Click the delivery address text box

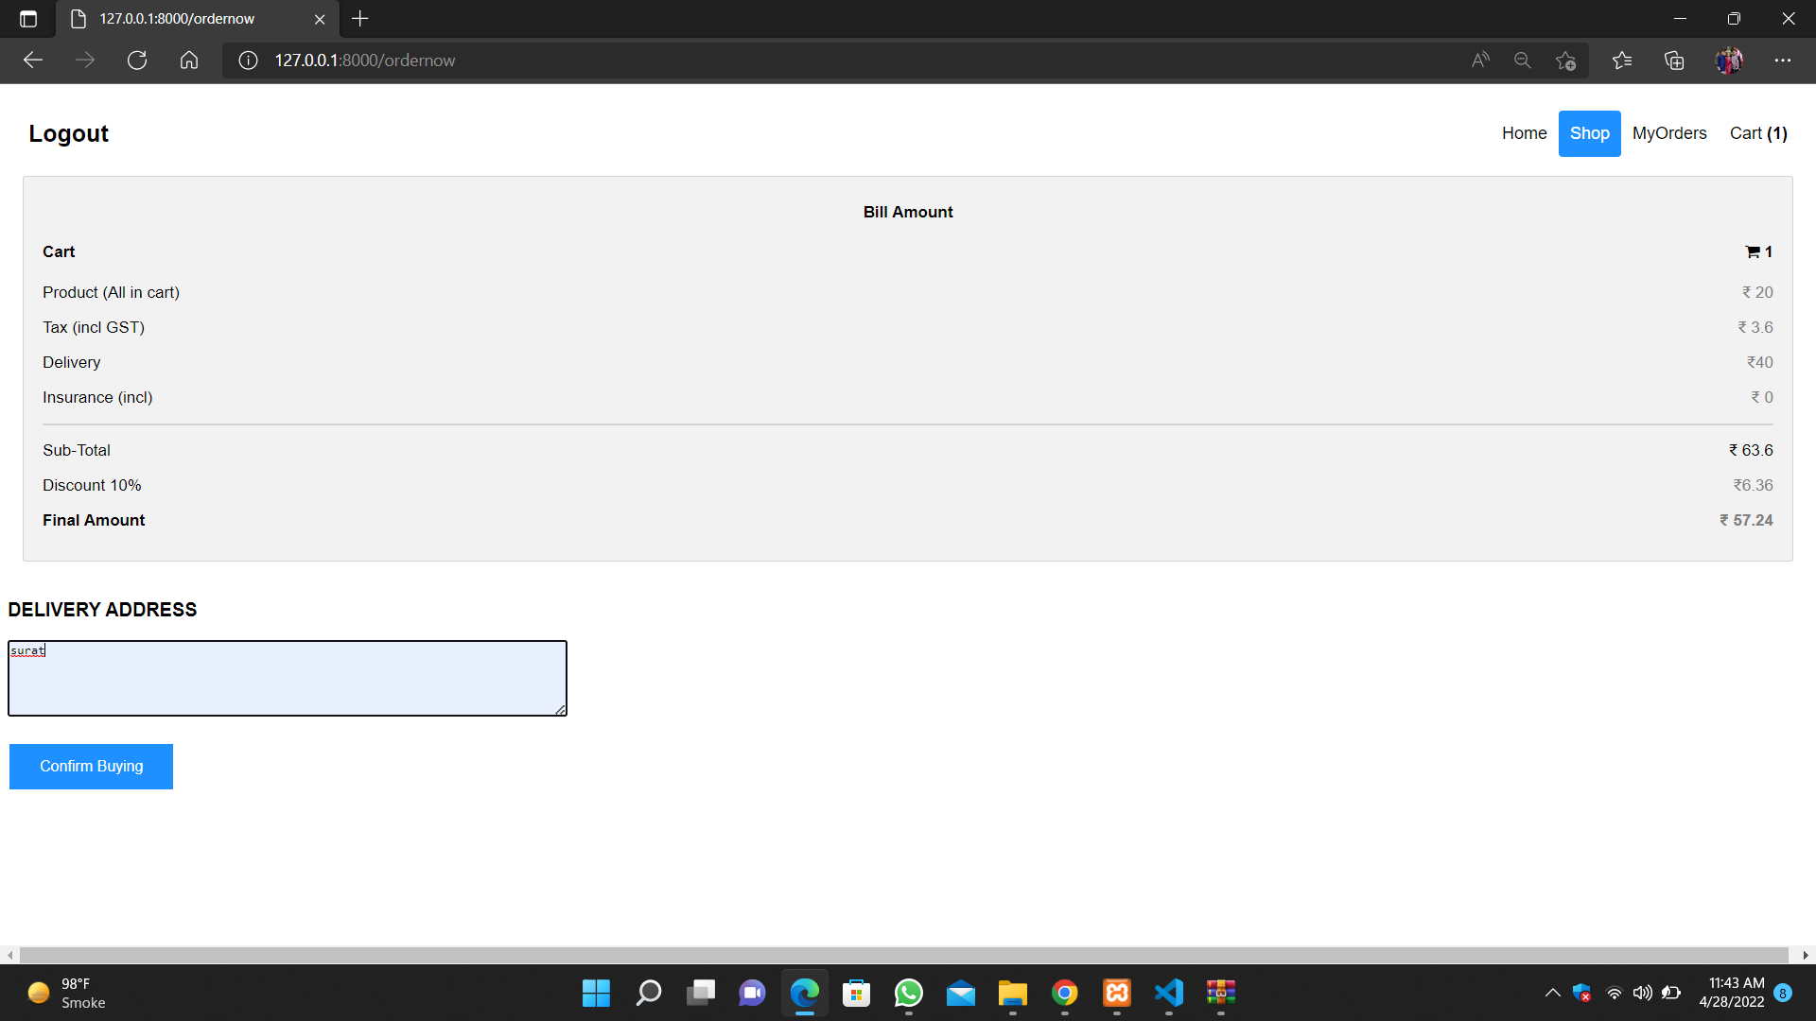pos(287,678)
